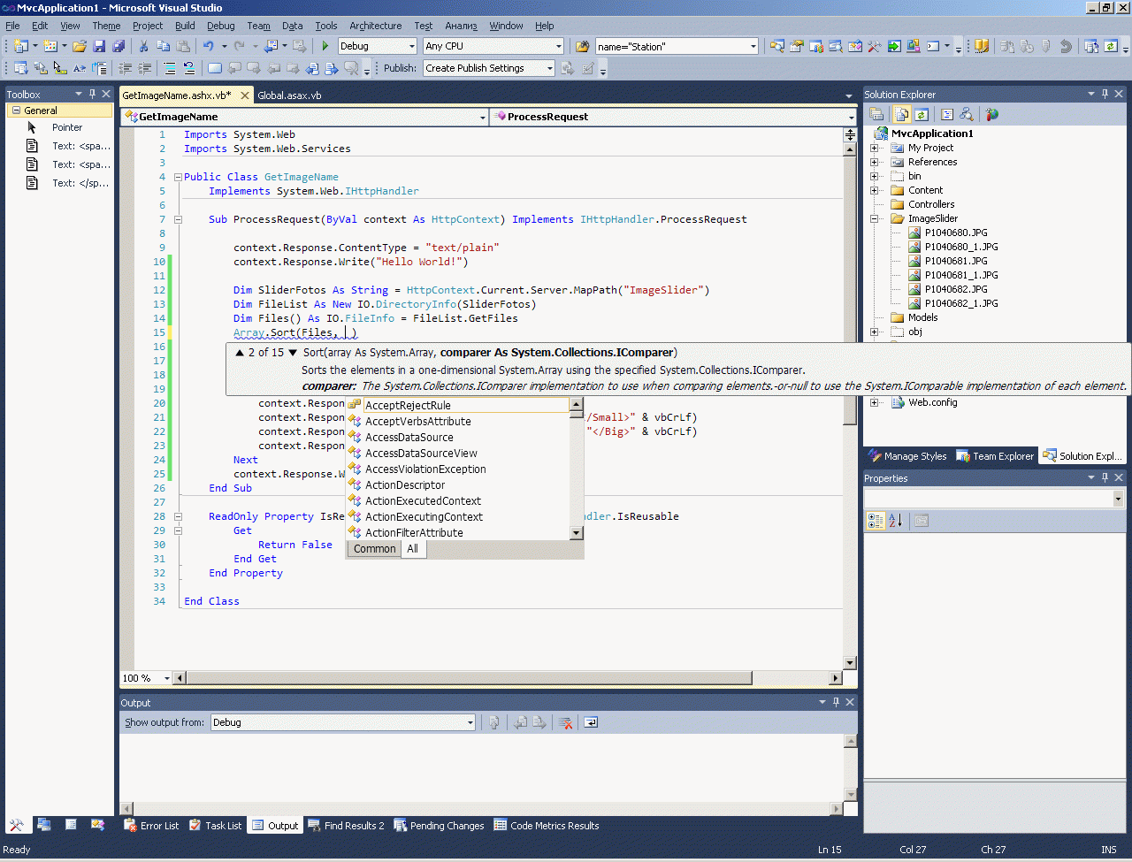Toggle Show All Files in Solution Explorer
The image size is (1132, 862).
pos(901,114)
